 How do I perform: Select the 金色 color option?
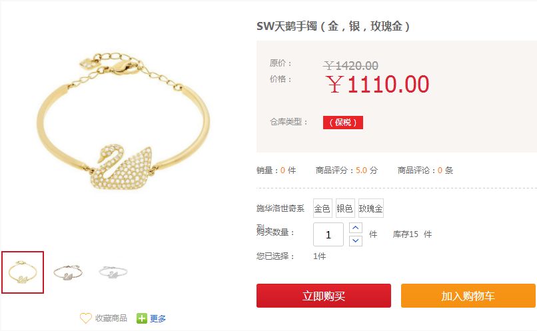322,208
